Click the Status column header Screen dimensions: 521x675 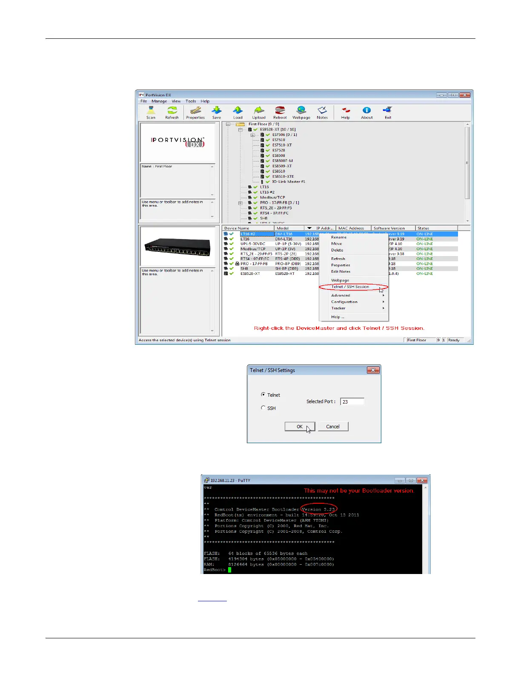pyautogui.click(x=436, y=228)
